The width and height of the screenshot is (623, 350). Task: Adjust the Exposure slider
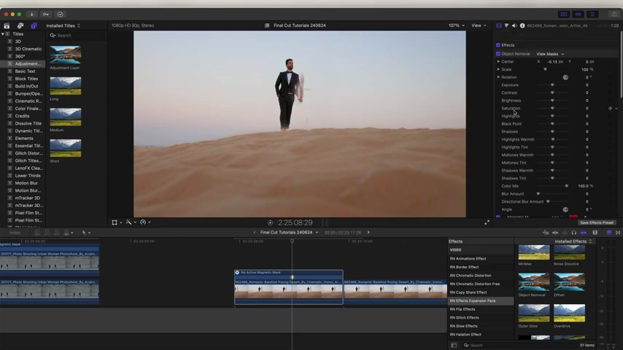552,85
